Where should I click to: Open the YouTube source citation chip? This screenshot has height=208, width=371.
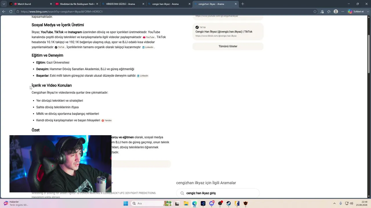[149, 37]
